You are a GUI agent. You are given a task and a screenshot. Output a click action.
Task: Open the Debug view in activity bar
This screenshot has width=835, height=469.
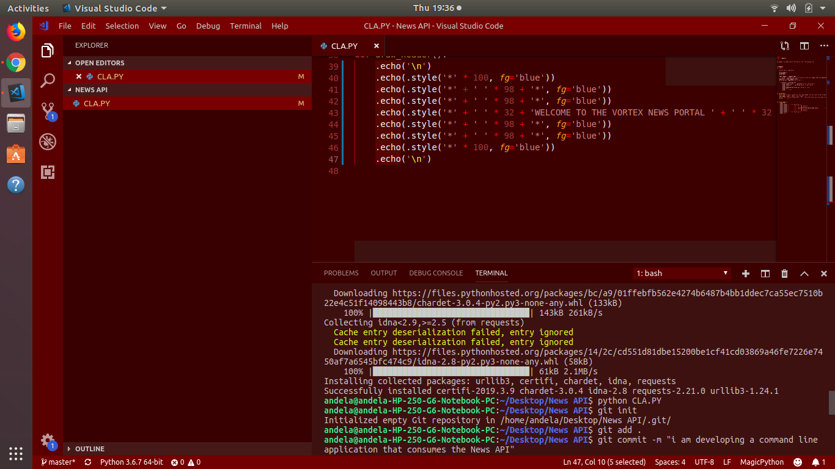[48, 142]
